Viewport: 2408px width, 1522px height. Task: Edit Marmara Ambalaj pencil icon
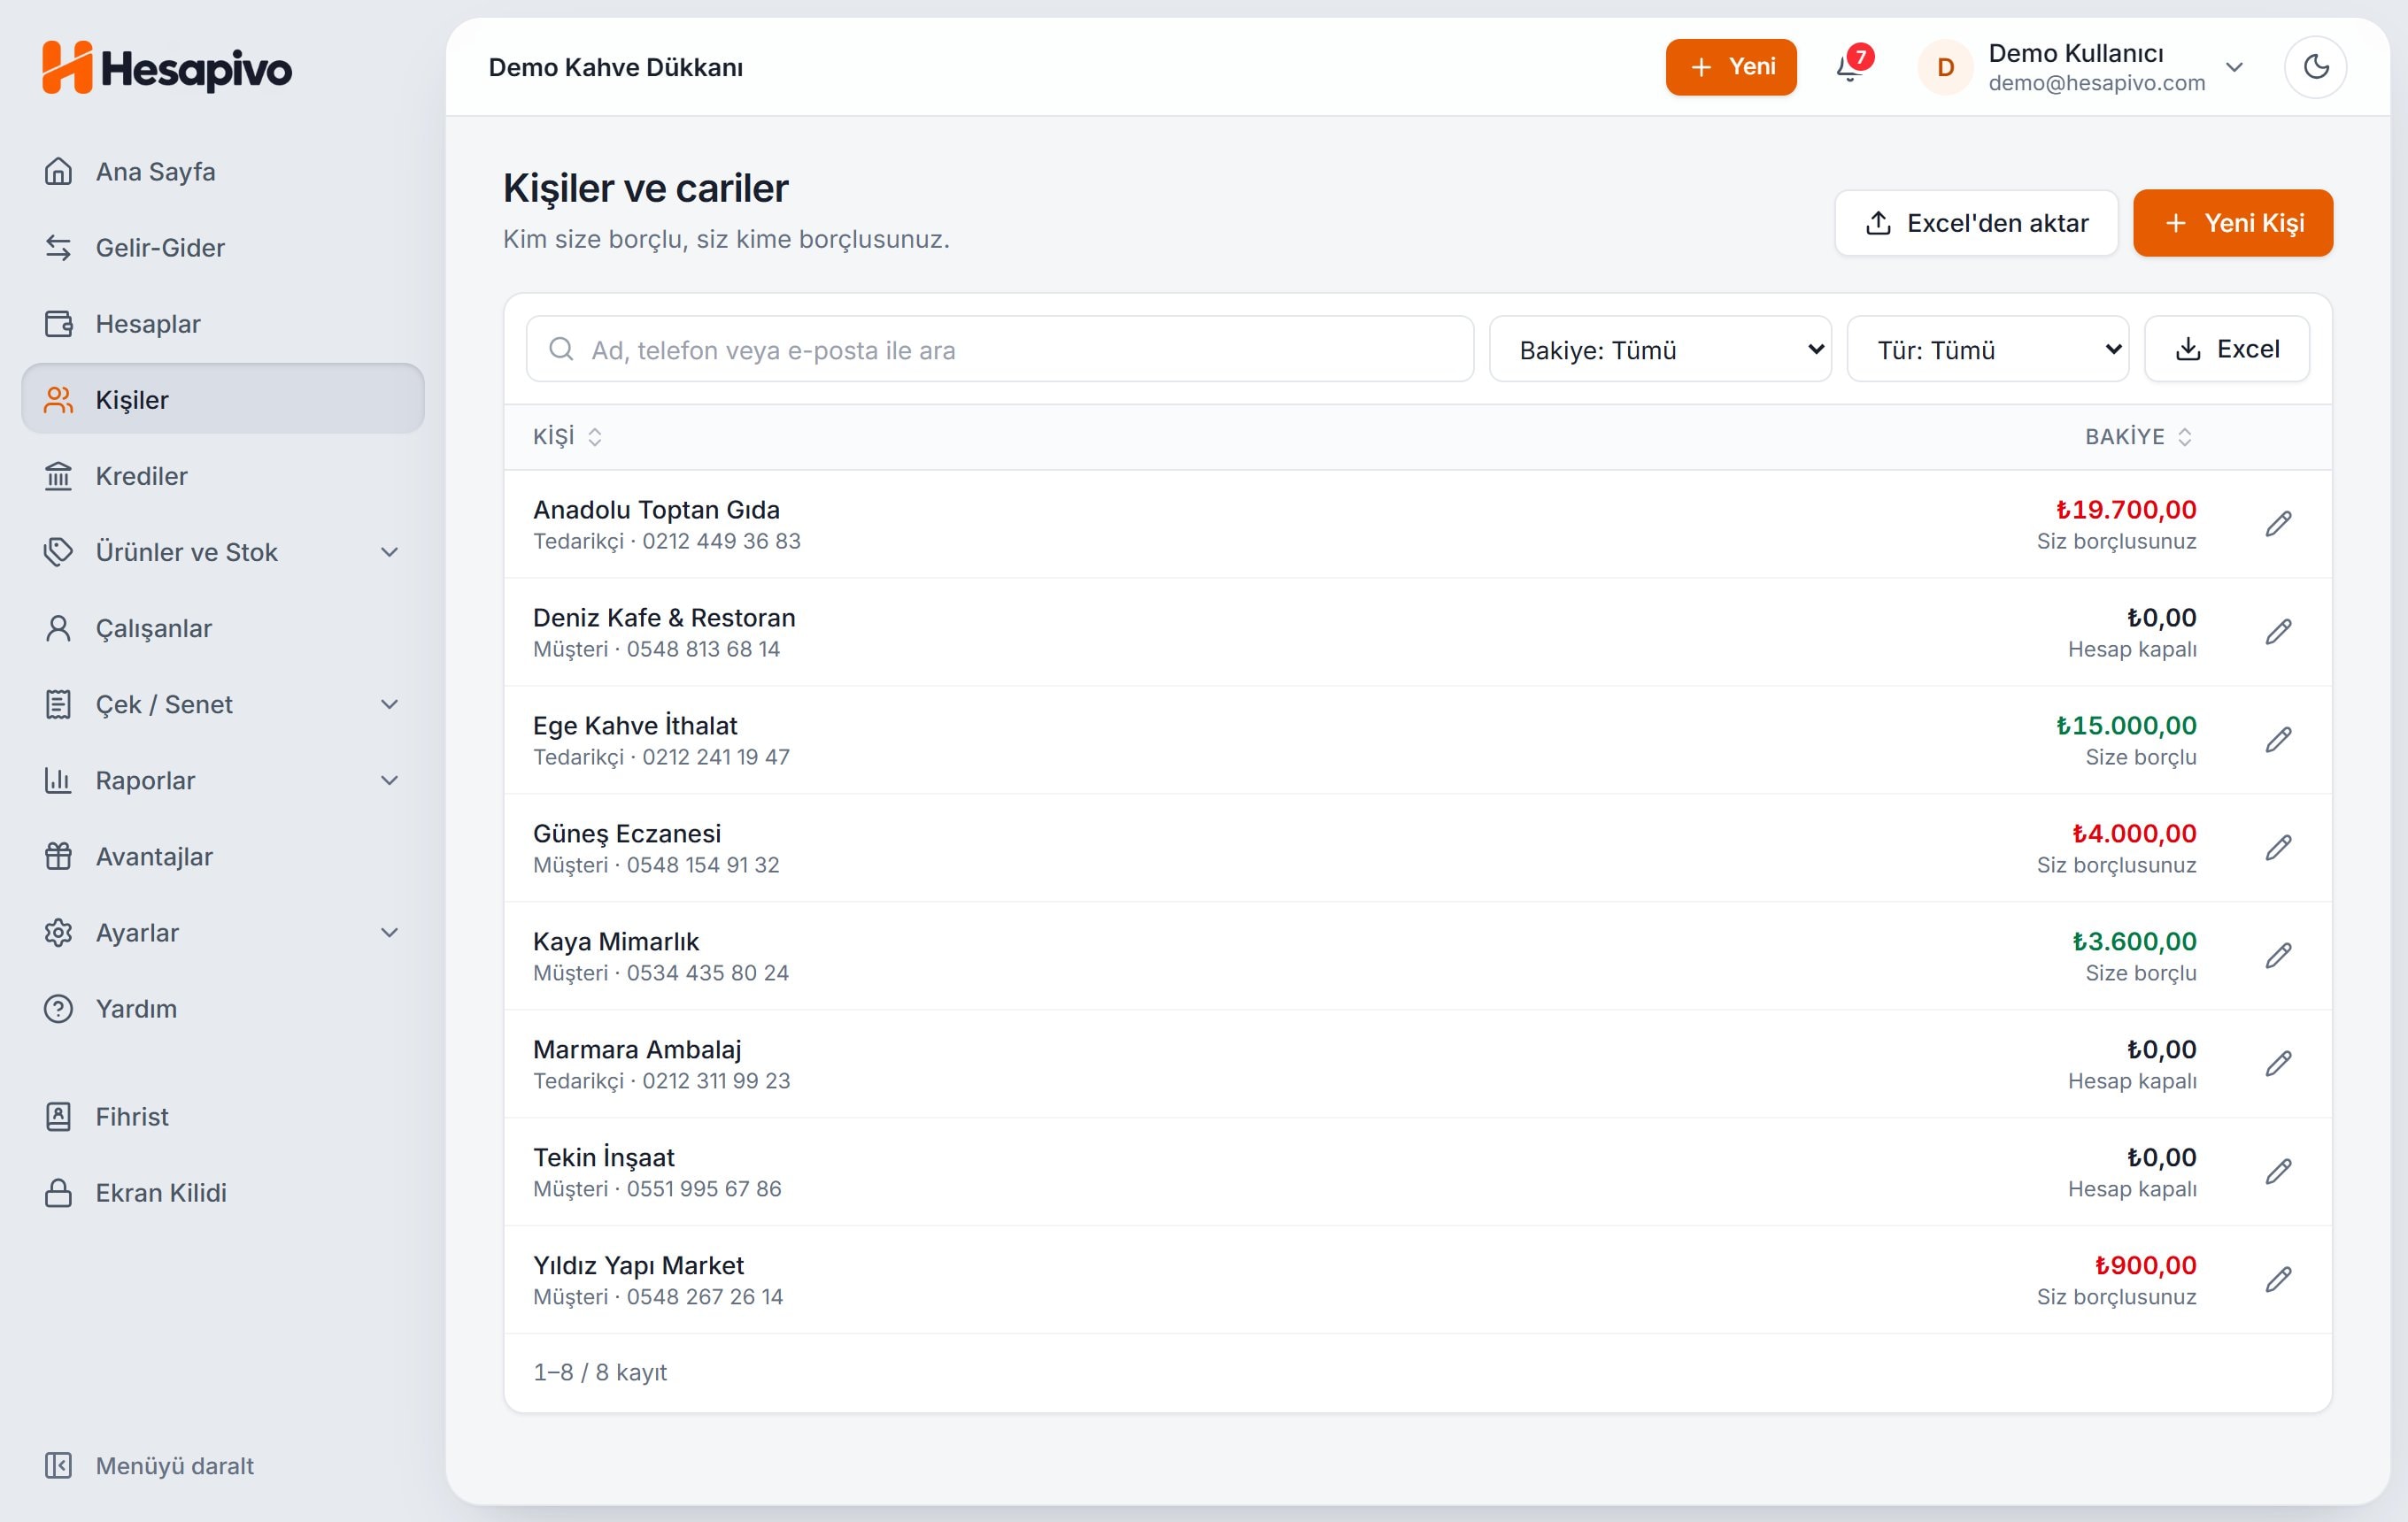tap(2278, 1064)
